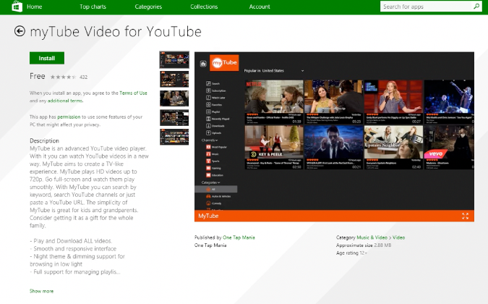Click the Windows Store bag icon
This screenshot has height=304, width=488.
click(x=17, y=7)
